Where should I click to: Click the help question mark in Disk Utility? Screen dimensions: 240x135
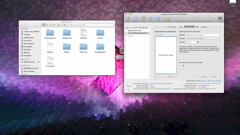click(x=128, y=90)
